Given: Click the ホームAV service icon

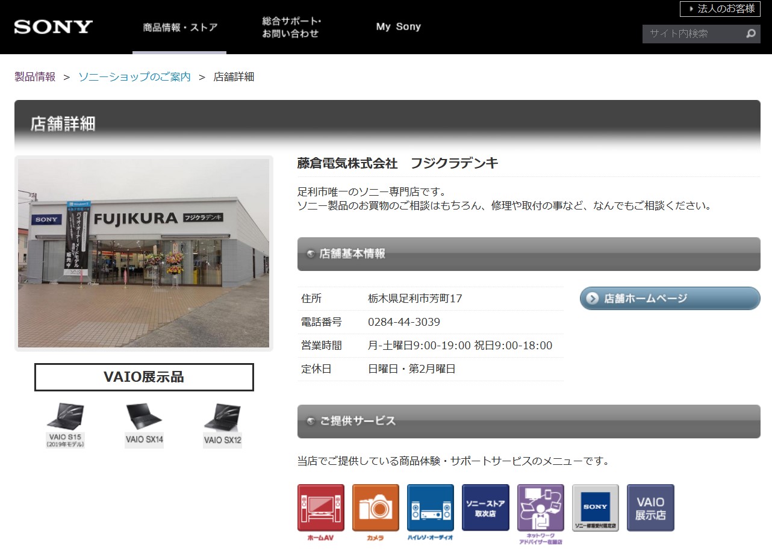Looking at the screenshot, I should click(x=320, y=512).
